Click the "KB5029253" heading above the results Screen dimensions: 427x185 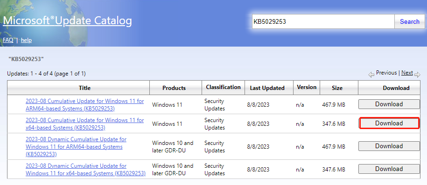[26, 59]
